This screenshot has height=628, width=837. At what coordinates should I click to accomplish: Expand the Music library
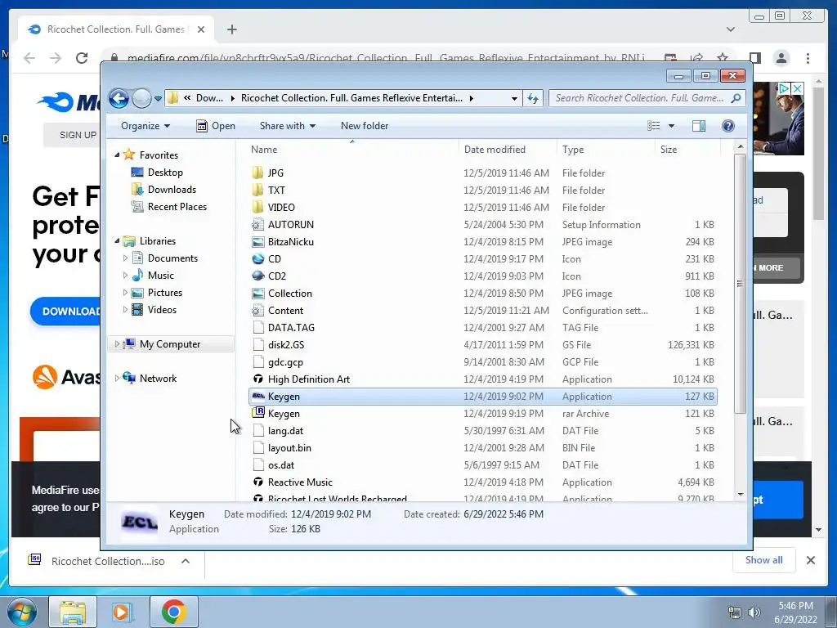coord(125,276)
